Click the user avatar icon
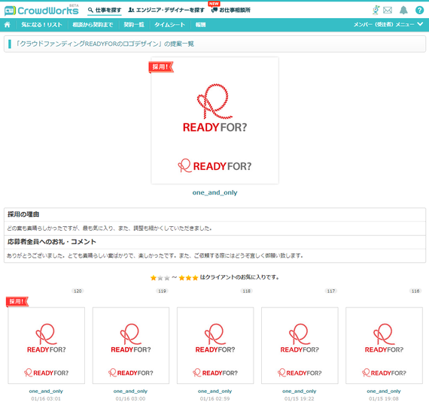 (376, 10)
